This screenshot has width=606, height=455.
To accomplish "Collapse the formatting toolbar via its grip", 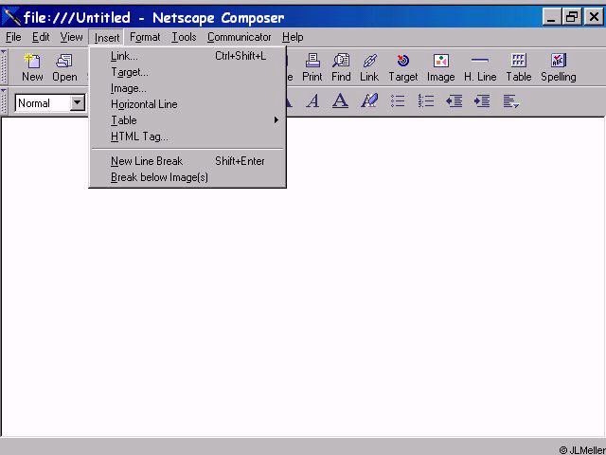I will (x=4, y=101).
